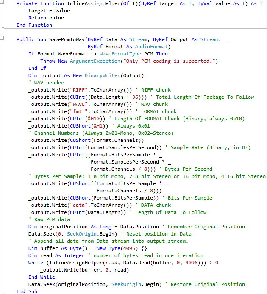Click the SavePcmToWav sub name
This screenshot has height=294, width=267.
coord(67,39)
